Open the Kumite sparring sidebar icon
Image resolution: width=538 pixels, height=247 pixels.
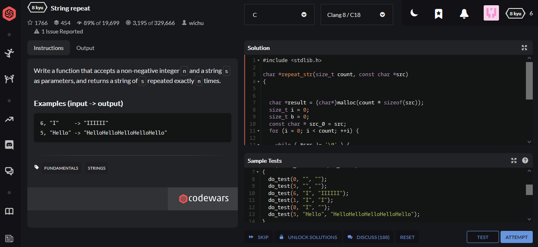(x=9, y=79)
